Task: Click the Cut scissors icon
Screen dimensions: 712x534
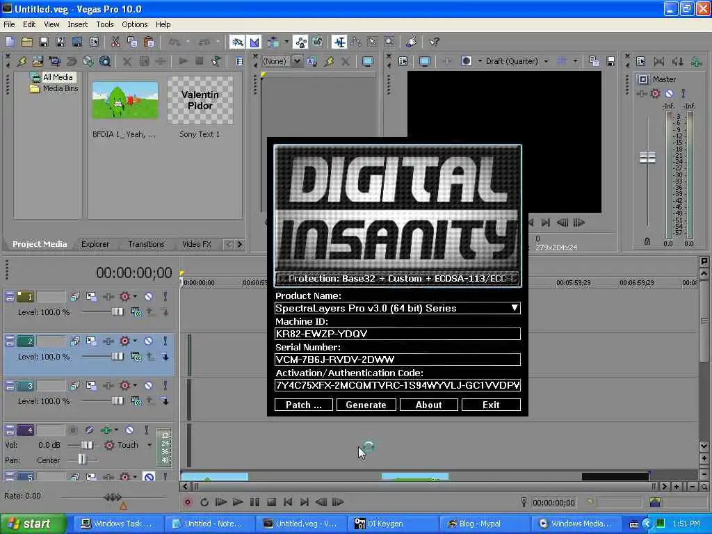Action: [x=116, y=42]
